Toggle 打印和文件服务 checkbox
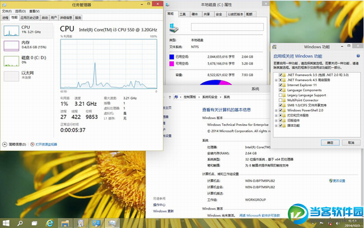Viewport: 364px width, 228px height. tap(281, 115)
